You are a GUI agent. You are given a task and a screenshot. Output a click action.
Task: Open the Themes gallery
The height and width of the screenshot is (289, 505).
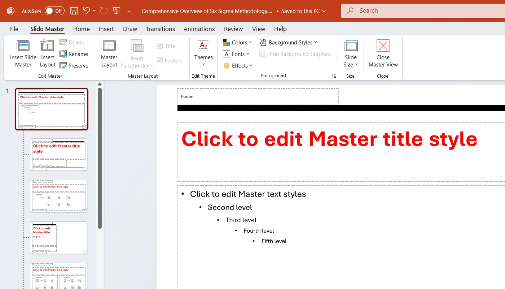pyautogui.click(x=203, y=53)
